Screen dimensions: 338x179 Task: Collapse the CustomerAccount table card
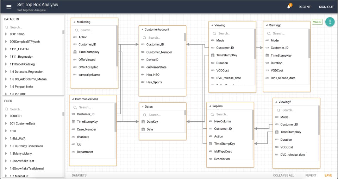coord(142,30)
